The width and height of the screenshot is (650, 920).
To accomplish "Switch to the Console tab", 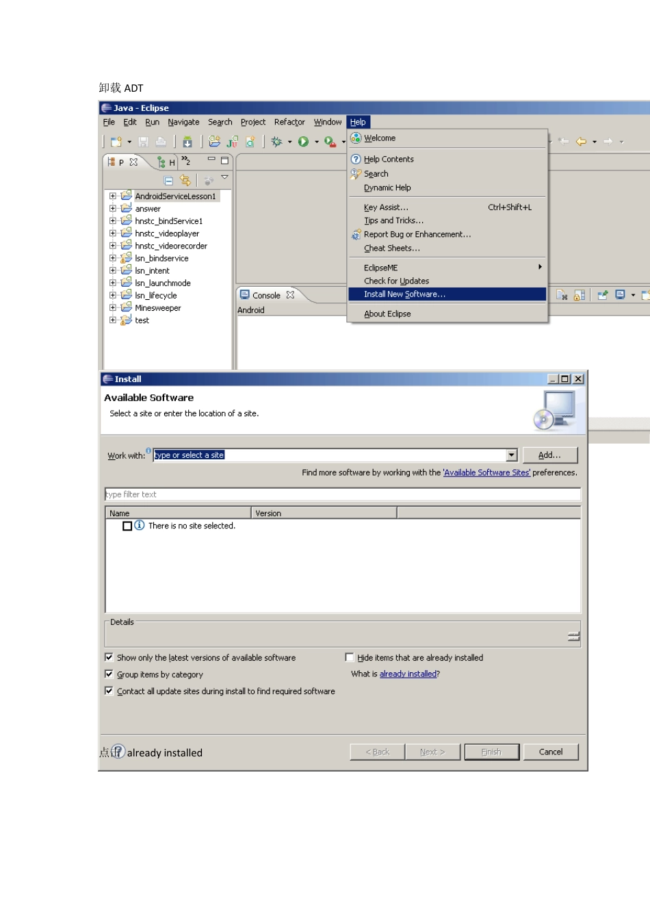I will coord(267,295).
